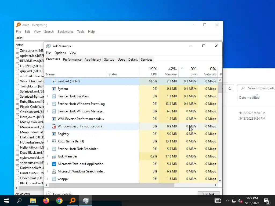
Task: Click the .mkp search field in Everything
Action: (x=119, y=38)
